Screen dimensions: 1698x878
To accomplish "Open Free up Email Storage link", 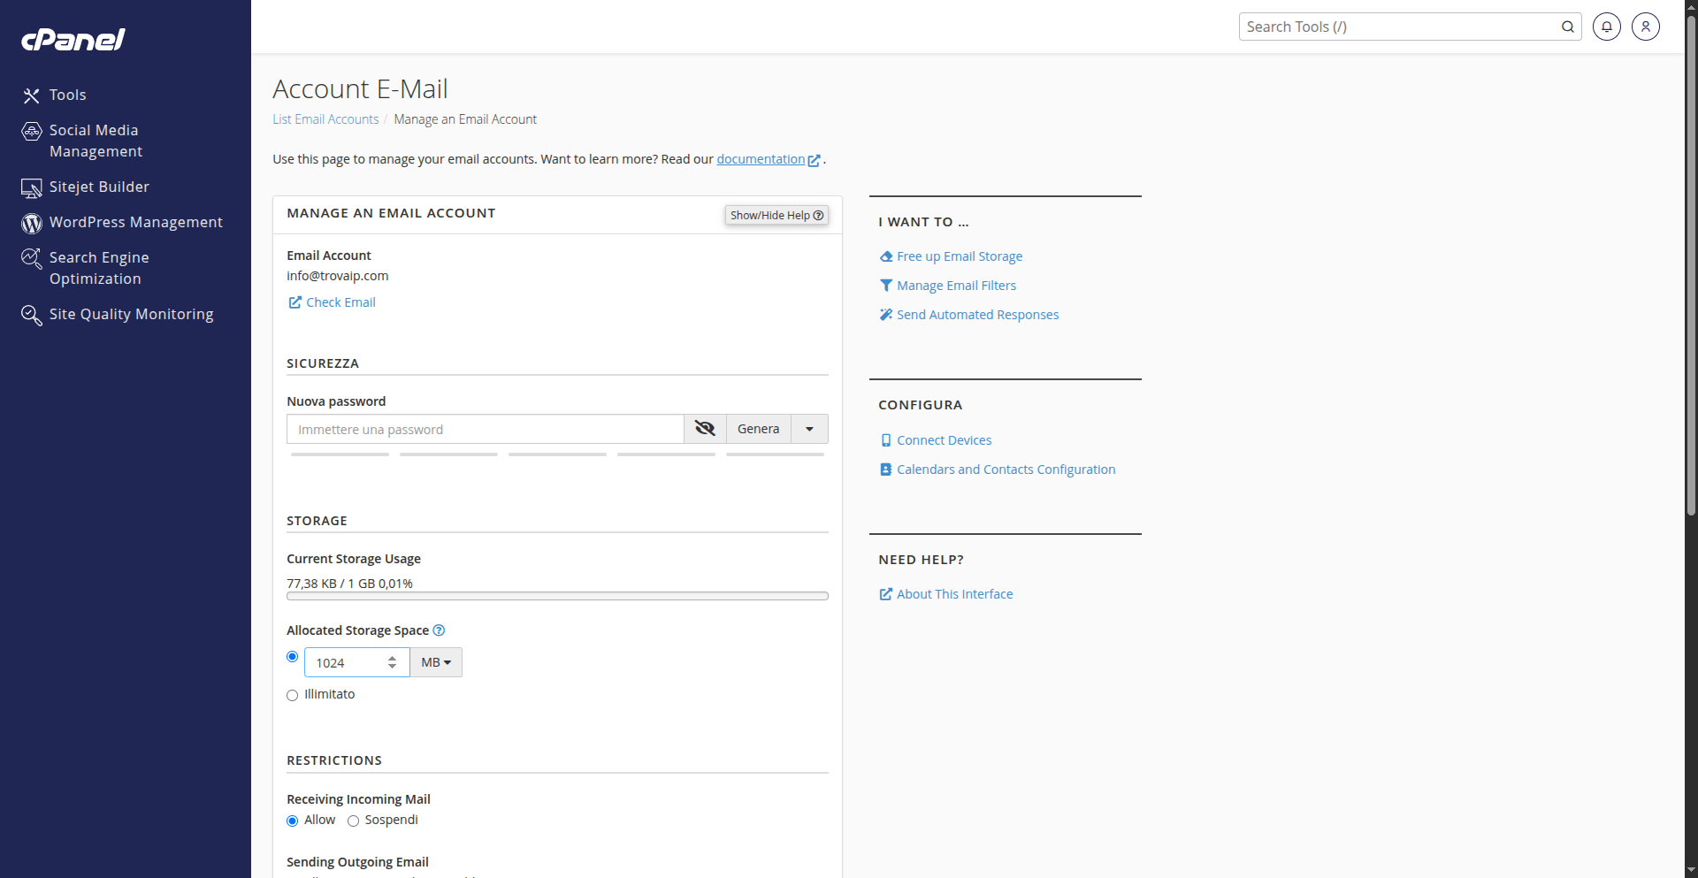I will point(960,256).
